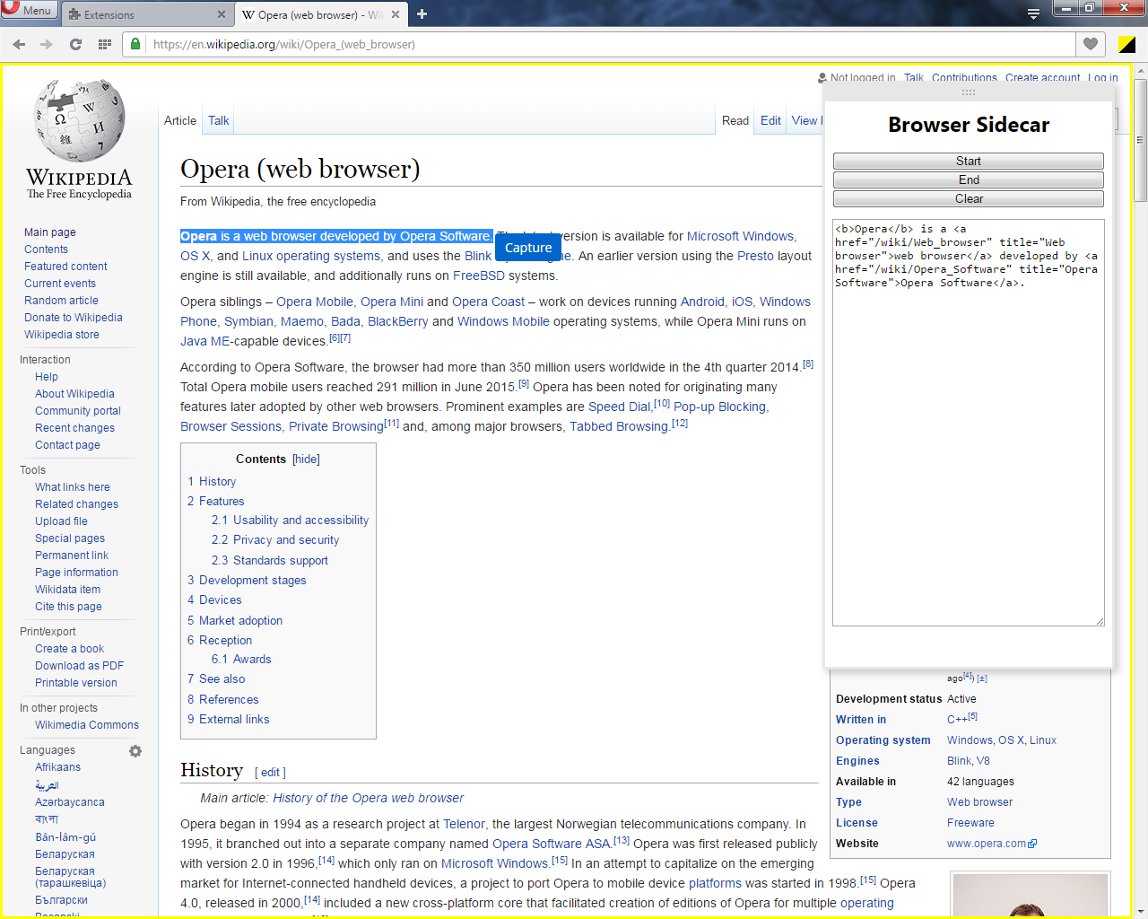The width and height of the screenshot is (1148, 919).
Task: Open the Talk tab
Action: 219,120
